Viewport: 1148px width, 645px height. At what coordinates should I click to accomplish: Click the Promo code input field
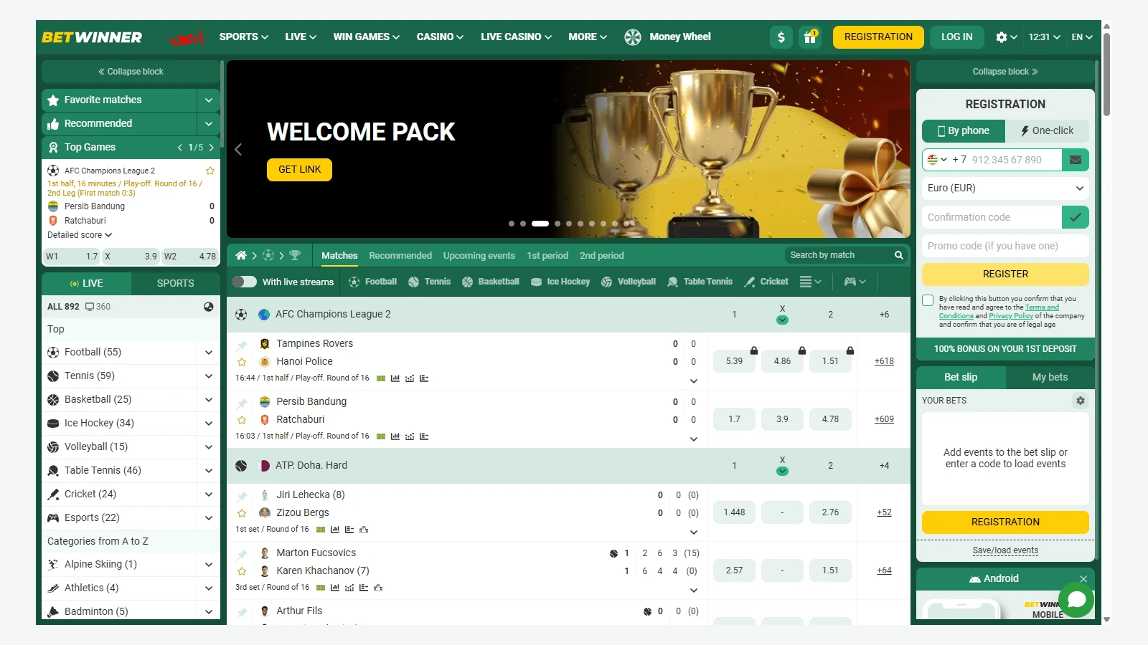[1005, 246]
